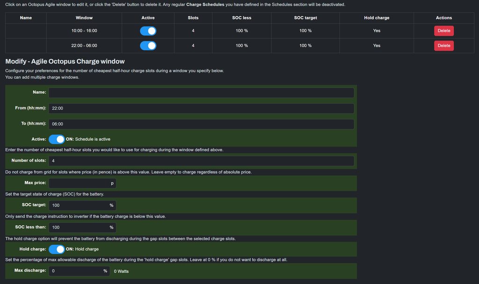Click the Actions column header
The height and width of the screenshot is (284, 479).
pos(443,18)
